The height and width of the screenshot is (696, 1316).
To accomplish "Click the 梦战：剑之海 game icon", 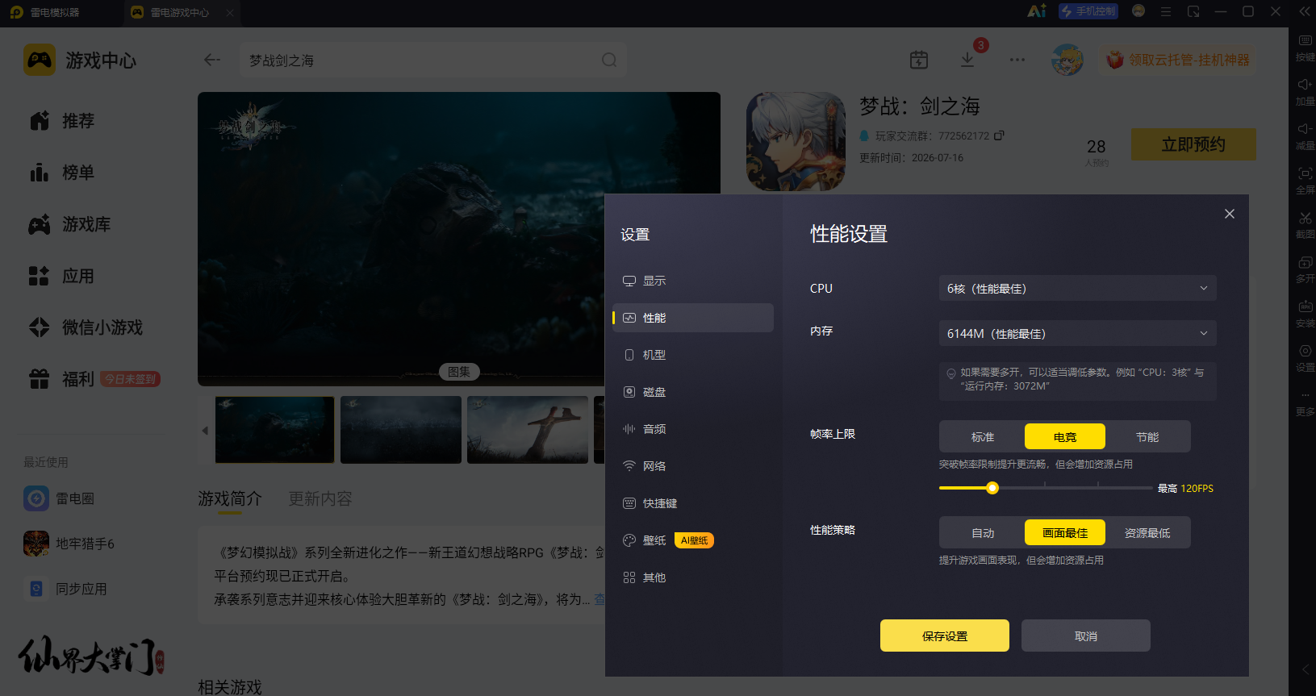I will tap(796, 141).
